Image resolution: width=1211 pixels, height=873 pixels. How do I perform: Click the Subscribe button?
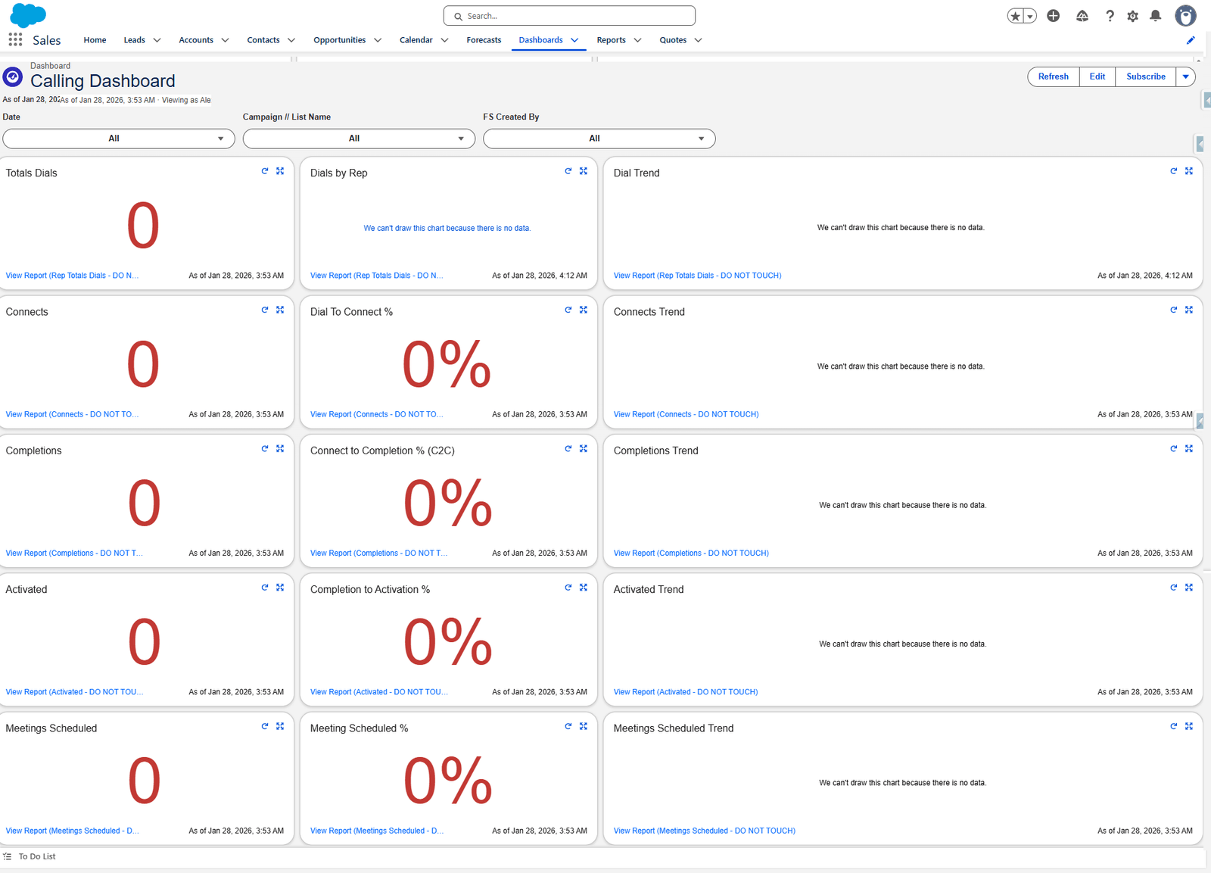[x=1146, y=76]
